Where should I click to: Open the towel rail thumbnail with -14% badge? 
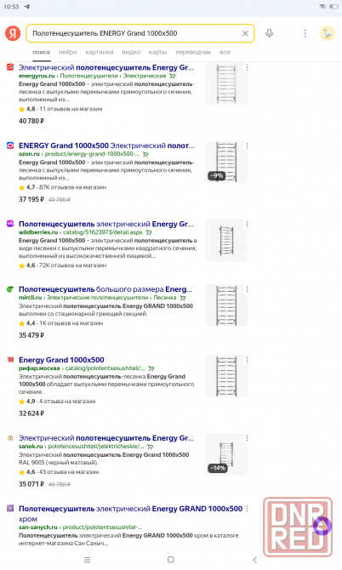coord(226,454)
